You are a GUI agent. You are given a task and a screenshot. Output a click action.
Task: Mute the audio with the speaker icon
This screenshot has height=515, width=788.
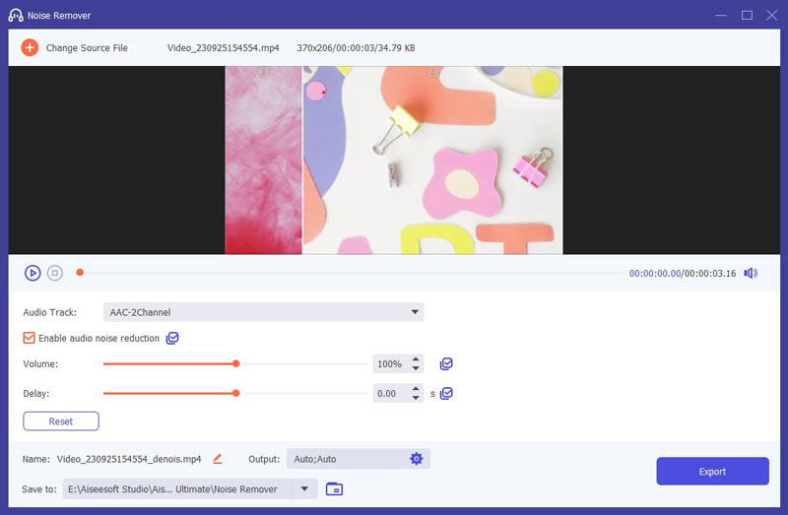(751, 273)
